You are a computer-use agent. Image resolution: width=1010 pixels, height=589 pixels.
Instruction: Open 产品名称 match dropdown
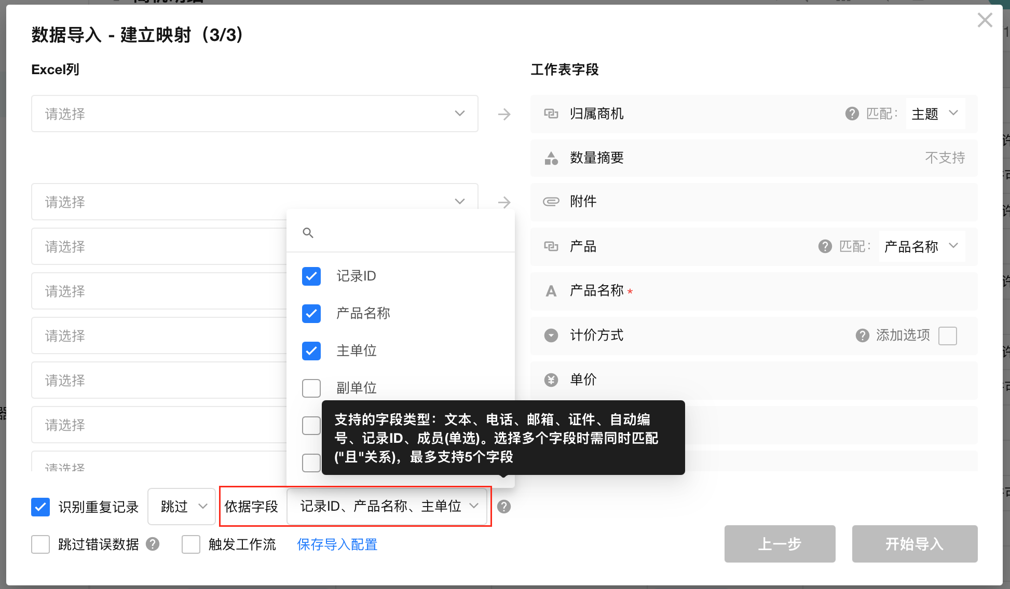922,246
